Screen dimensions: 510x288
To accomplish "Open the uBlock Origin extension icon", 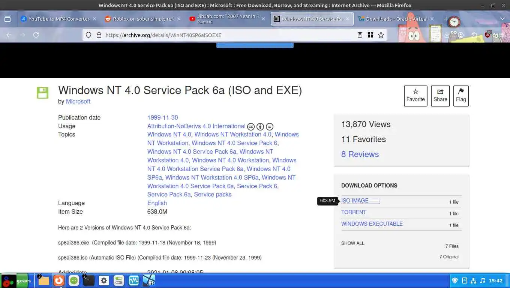I will [x=487, y=34].
